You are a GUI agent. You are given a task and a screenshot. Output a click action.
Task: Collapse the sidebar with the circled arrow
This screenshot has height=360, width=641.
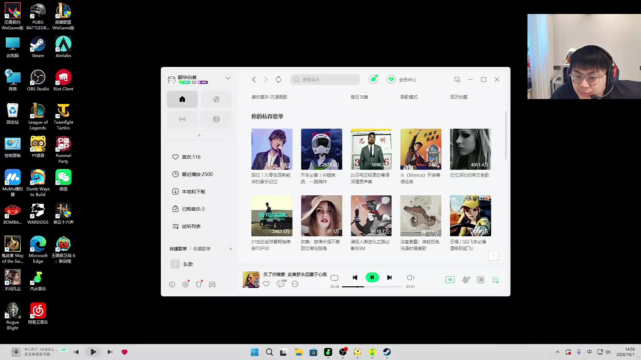[x=172, y=284]
